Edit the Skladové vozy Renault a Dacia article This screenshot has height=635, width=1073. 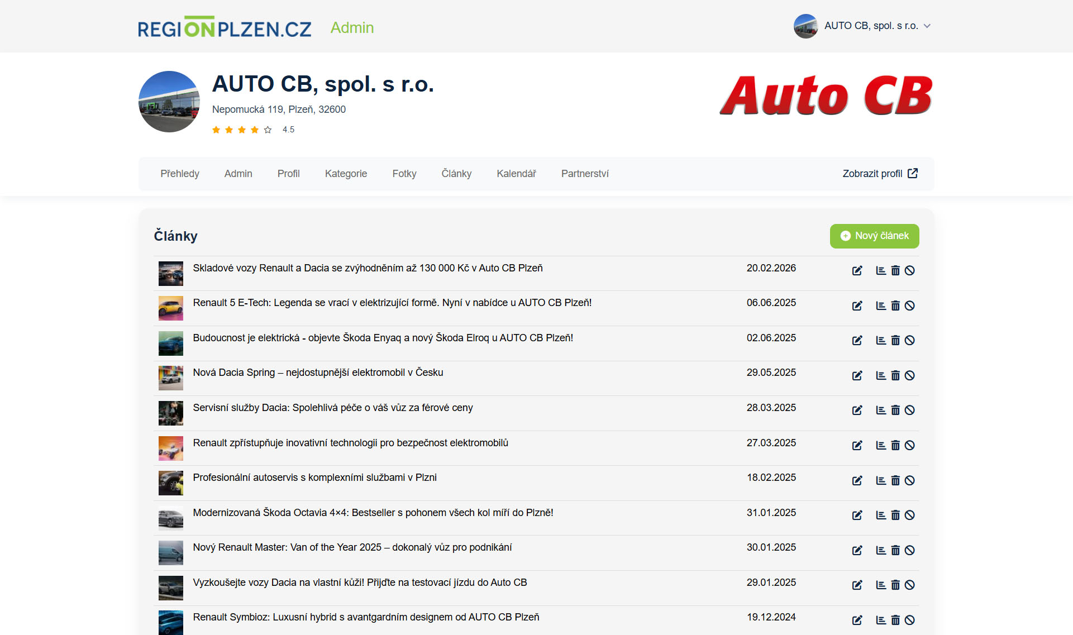click(857, 271)
